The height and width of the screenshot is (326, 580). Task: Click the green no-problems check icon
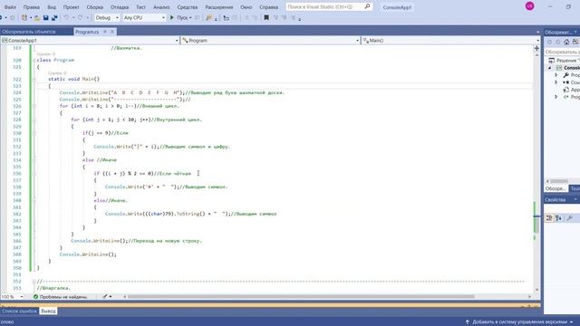(36, 296)
